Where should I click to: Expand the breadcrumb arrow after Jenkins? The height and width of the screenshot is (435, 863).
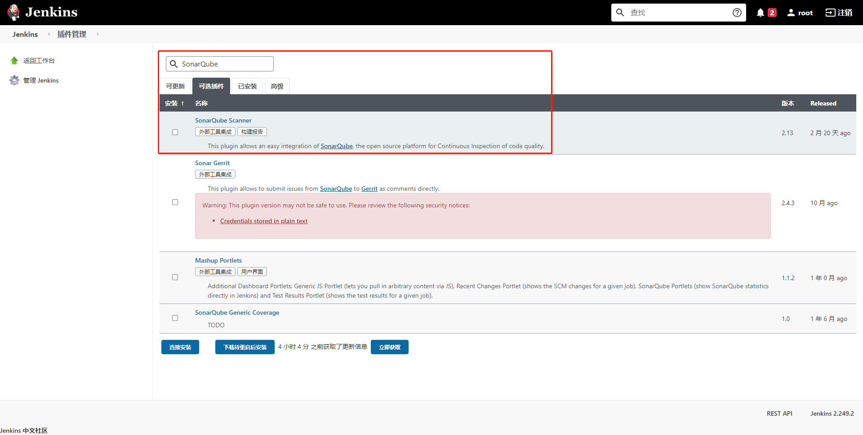(49, 34)
